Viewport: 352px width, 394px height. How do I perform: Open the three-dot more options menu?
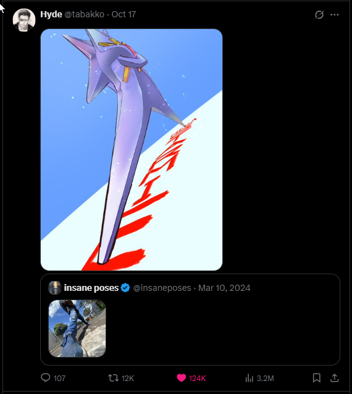pyautogui.click(x=335, y=15)
